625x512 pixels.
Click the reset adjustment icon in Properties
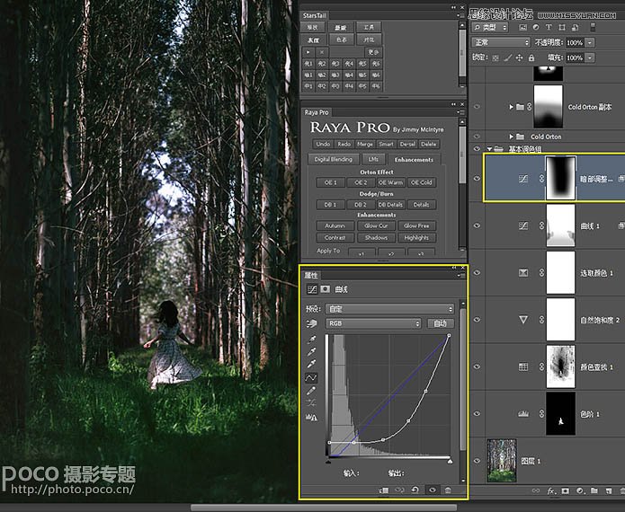(x=415, y=490)
